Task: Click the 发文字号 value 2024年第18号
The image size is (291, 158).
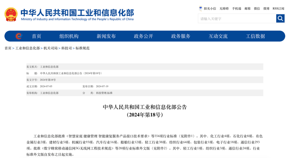Action: (x=48, y=80)
